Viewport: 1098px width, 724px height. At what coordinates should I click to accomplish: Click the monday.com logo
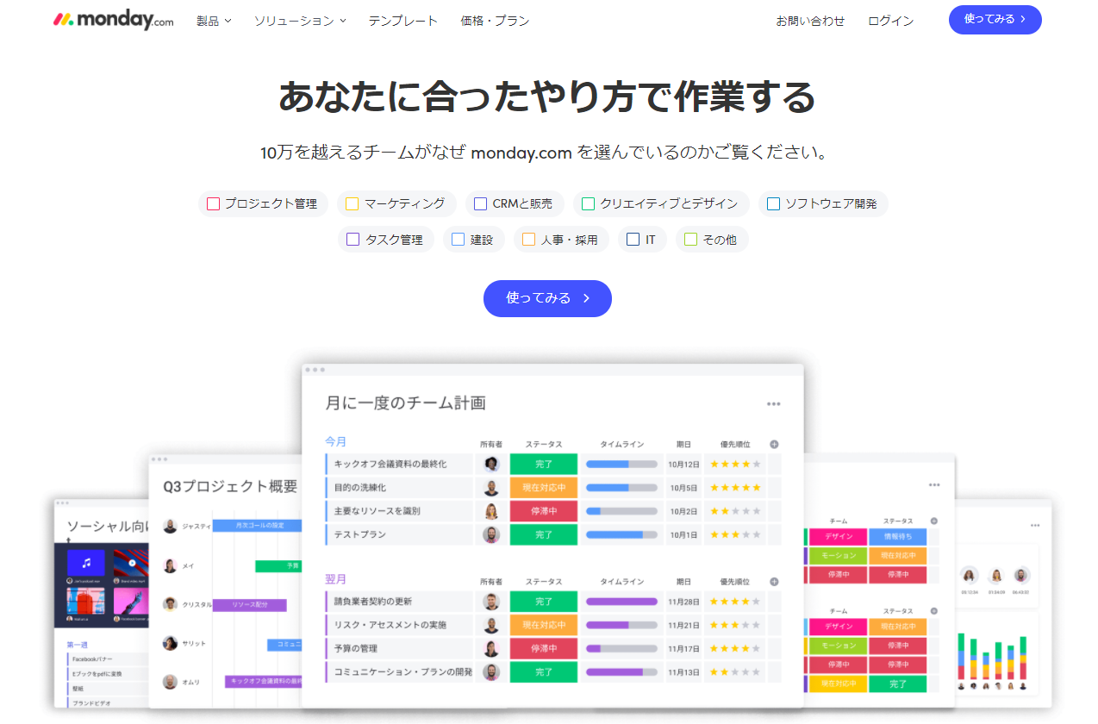pos(113,20)
